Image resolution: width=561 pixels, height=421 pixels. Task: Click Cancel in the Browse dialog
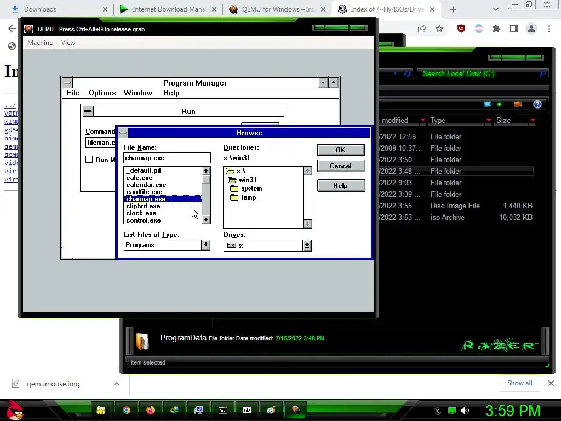(341, 166)
